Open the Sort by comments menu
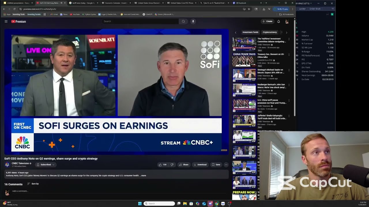The width and height of the screenshot is (369, 207). tap(33, 184)
